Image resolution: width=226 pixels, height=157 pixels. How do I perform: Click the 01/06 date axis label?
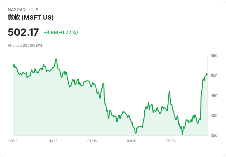(92, 141)
